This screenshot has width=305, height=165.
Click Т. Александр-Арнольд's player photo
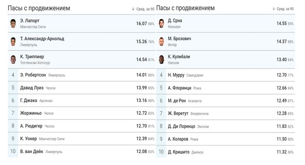coord(13,41)
